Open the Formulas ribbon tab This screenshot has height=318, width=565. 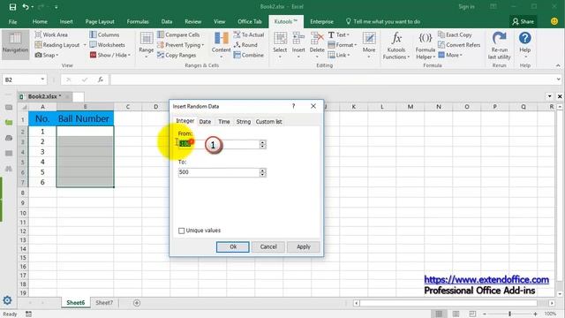(138, 21)
